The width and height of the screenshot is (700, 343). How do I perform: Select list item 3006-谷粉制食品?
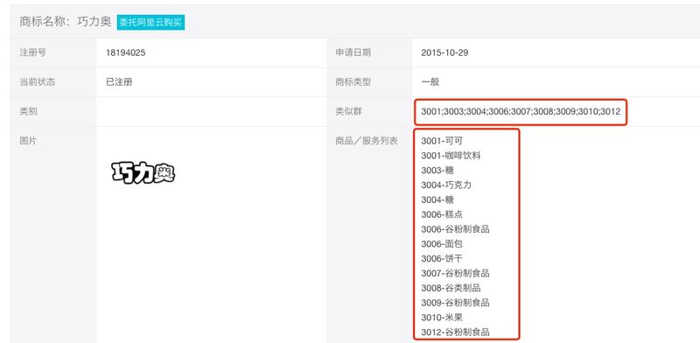point(455,229)
